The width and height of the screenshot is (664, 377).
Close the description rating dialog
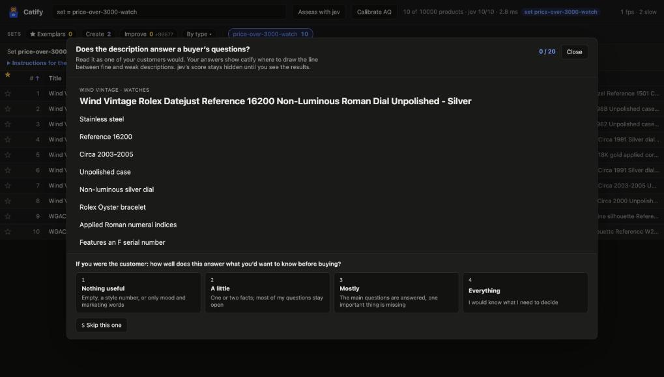pos(574,52)
